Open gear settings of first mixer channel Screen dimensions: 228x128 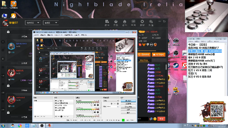[x=98, y=105]
